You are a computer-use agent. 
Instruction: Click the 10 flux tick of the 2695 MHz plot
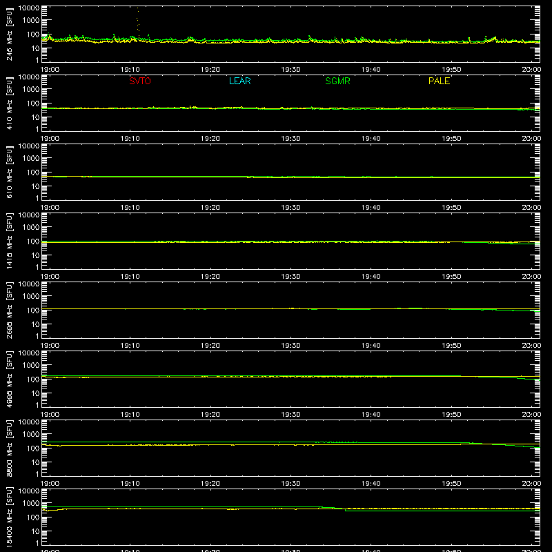(35, 324)
